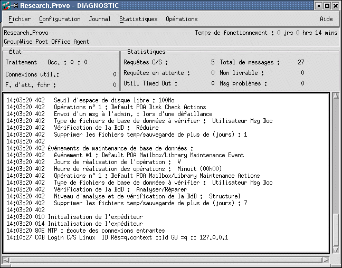Click the 'Vérification de la BdD : Réduire' line
This screenshot has height=268, width=342.
(82, 128)
